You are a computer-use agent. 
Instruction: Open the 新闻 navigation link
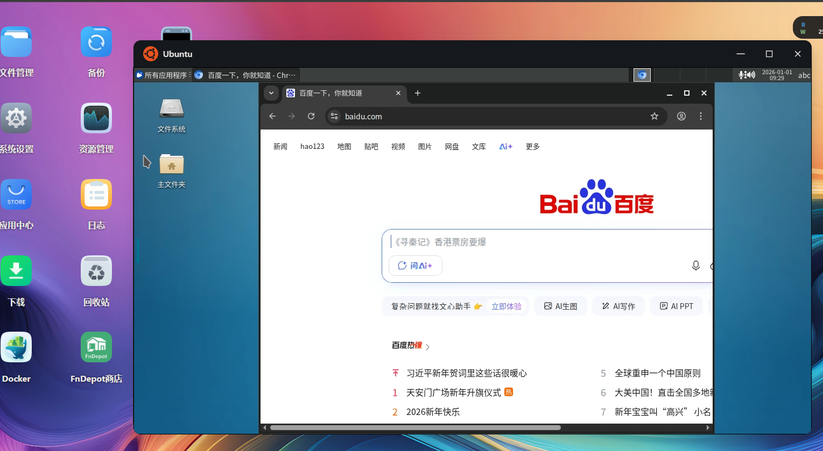point(280,147)
